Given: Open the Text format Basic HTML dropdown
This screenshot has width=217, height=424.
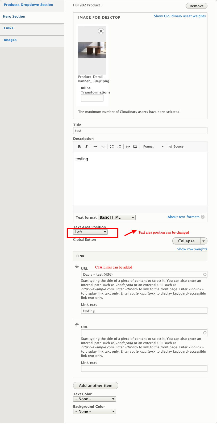Looking at the screenshot, I should [117, 218].
